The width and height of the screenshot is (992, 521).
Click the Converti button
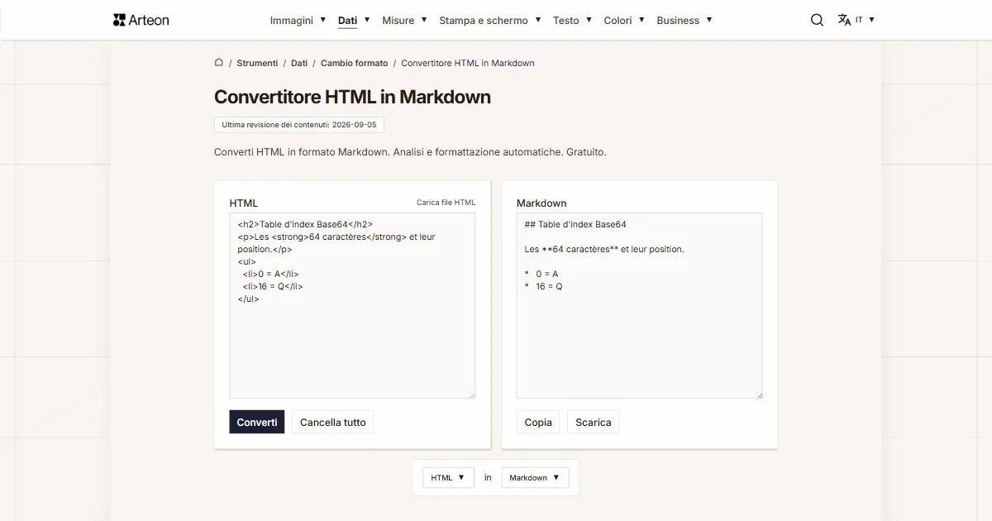coord(257,422)
